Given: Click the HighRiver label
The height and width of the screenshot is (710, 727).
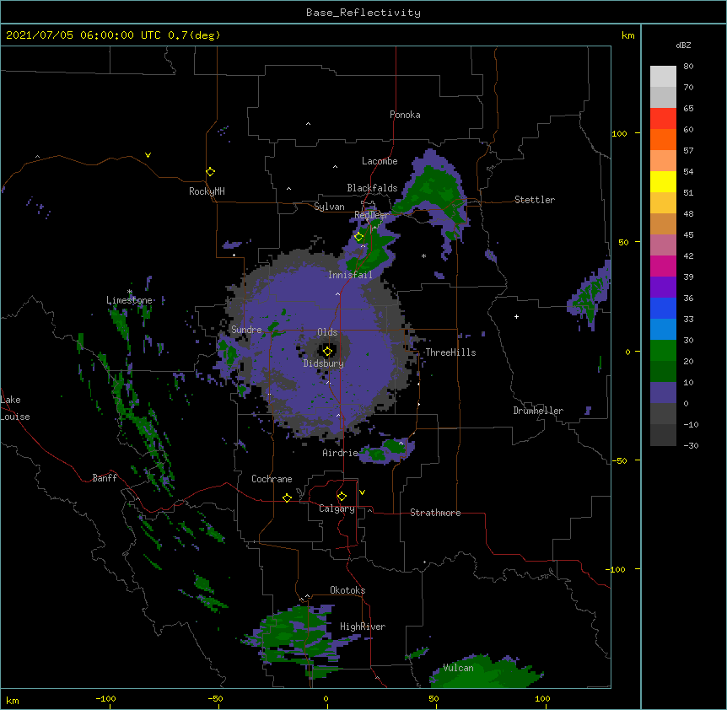Looking at the screenshot, I should point(363,627).
